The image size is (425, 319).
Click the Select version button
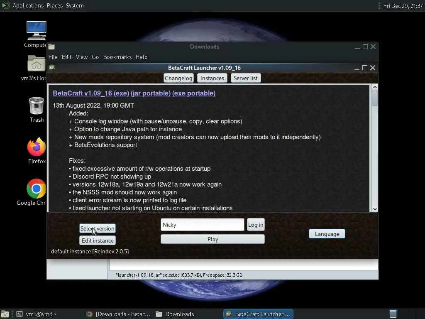[97, 228]
